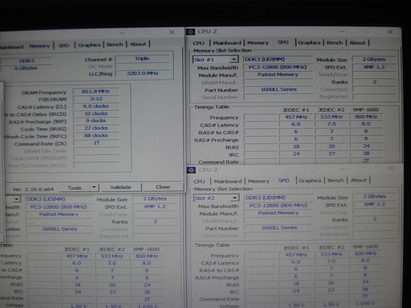This screenshot has width=411, height=308.
Task: Click Slot #1 DDR3 (UDIMM) memory type field
Action: pos(278,59)
